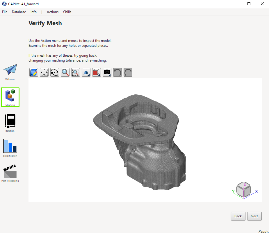The image size is (269, 233).
Task: Click the XYZ orientation cube widget
Action: coord(244,190)
